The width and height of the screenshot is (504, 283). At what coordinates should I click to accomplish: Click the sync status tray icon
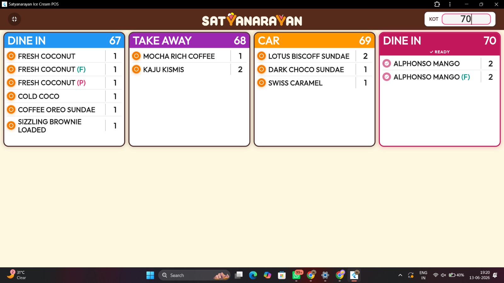411,275
